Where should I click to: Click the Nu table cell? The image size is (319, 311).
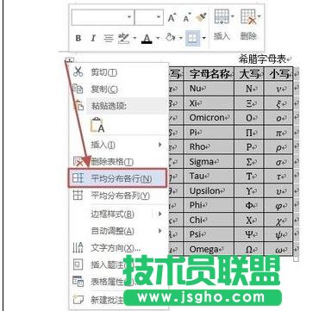(x=210, y=89)
